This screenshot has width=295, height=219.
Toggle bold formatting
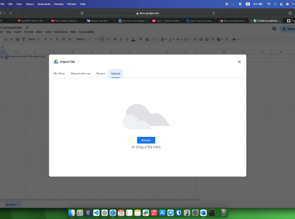[115, 40]
